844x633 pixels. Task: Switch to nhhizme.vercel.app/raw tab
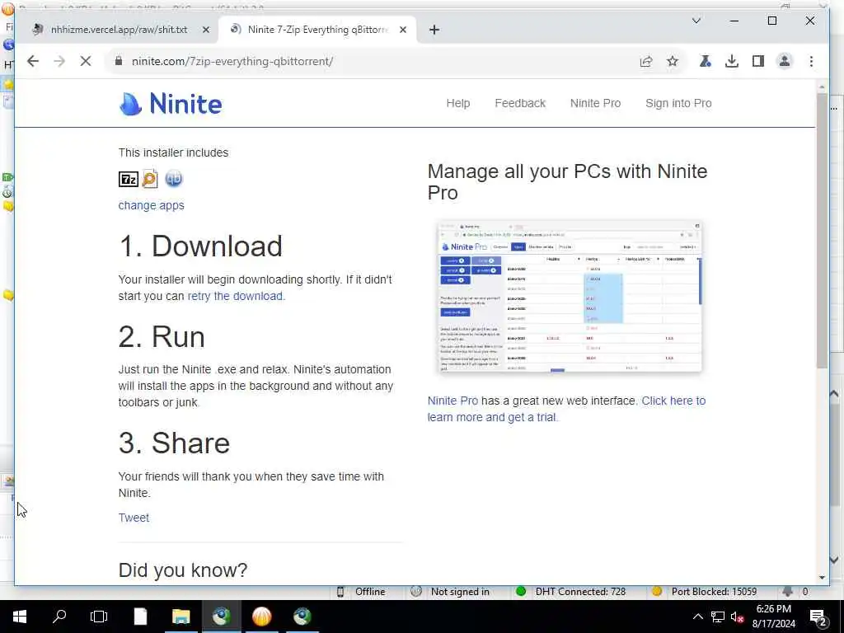pyautogui.click(x=119, y=30)
